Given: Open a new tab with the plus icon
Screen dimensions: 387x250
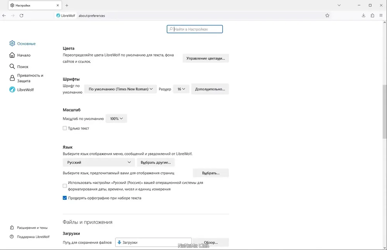Looking at the screenshot, I should coord(67,5).
